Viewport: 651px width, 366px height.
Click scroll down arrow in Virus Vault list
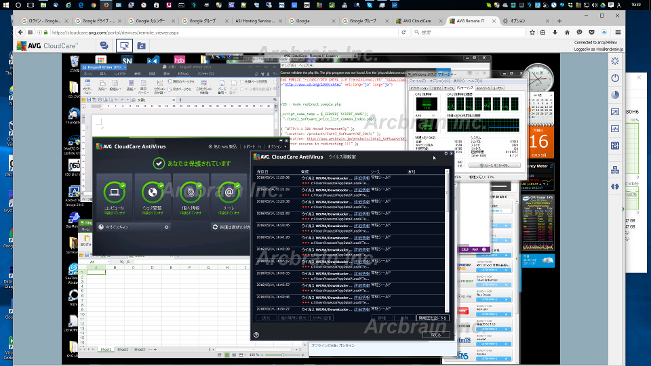pyautogui.click(x=447, y=310)
